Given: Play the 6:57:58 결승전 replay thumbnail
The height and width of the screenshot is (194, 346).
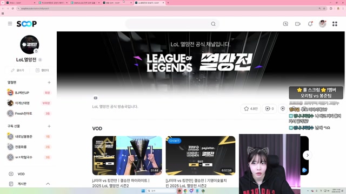Looking at the screenshot, I should click(x=201, y=156).
